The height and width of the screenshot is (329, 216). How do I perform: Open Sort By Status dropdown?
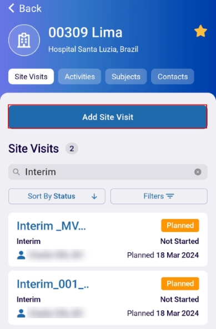[x=57, y=196]
